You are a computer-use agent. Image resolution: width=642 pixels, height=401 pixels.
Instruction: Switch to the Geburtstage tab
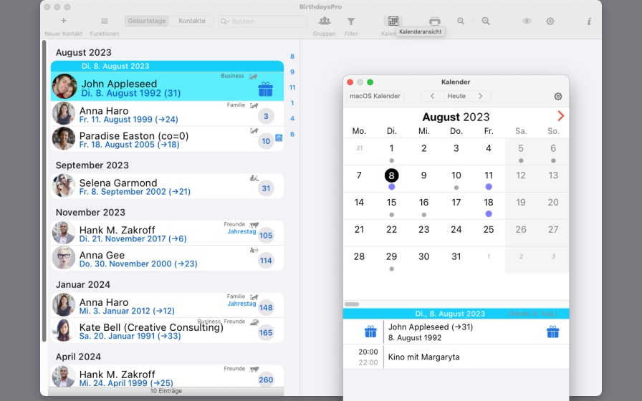coord(147,21)
